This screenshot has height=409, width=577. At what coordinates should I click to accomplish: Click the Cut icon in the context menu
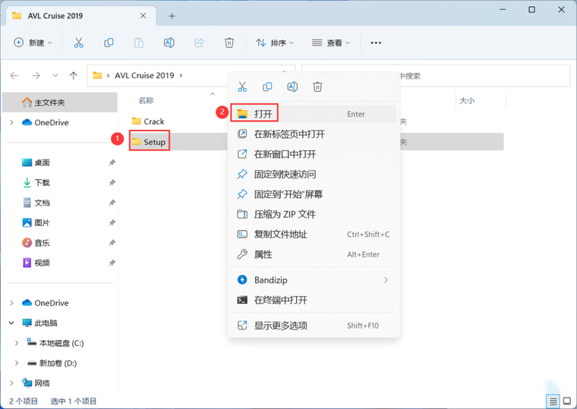(x=242, y=87)
